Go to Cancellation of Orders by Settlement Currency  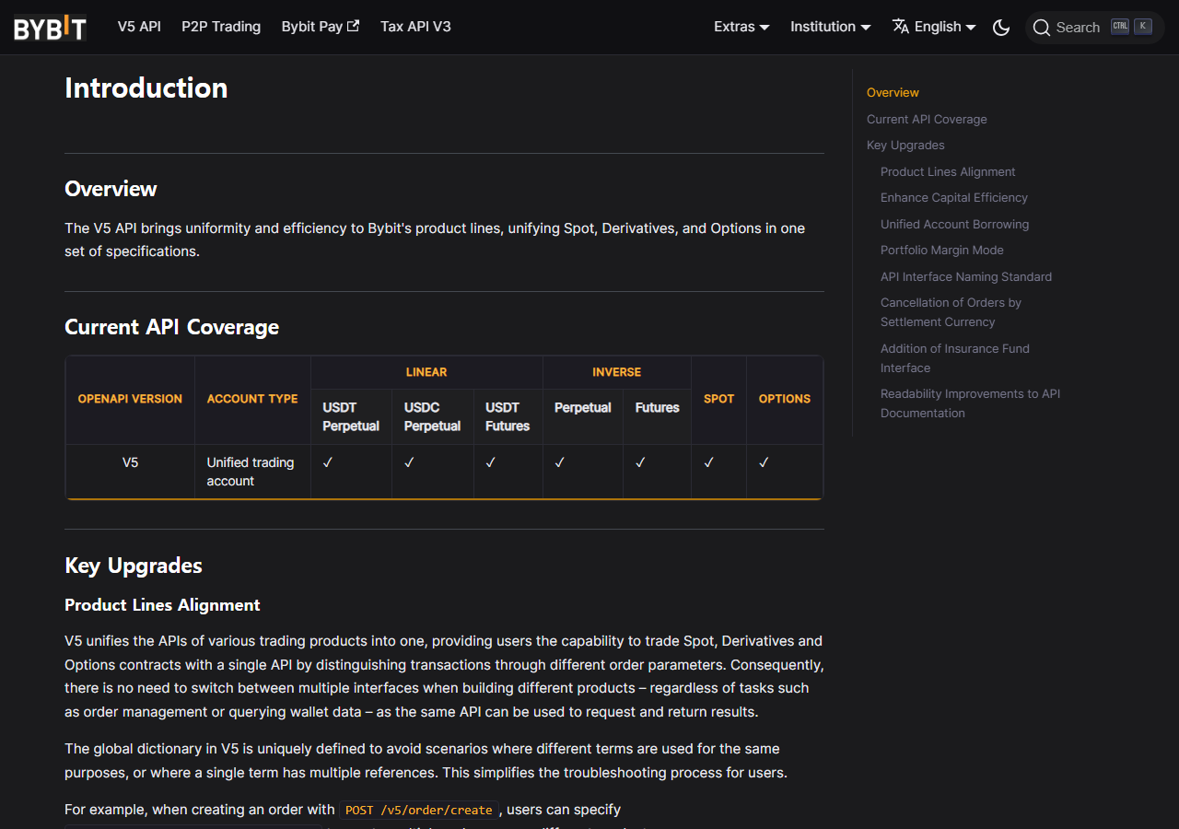click(951, 312)
